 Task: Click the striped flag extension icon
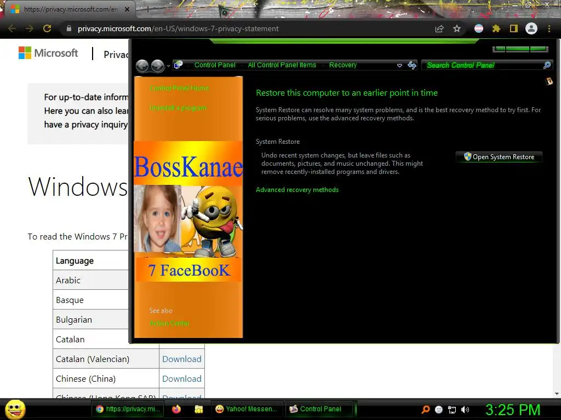pyautogui.click(x=479, y=28)
